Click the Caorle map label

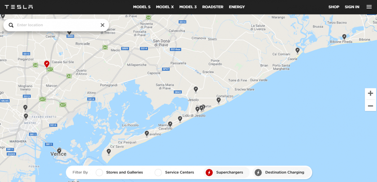292,59
